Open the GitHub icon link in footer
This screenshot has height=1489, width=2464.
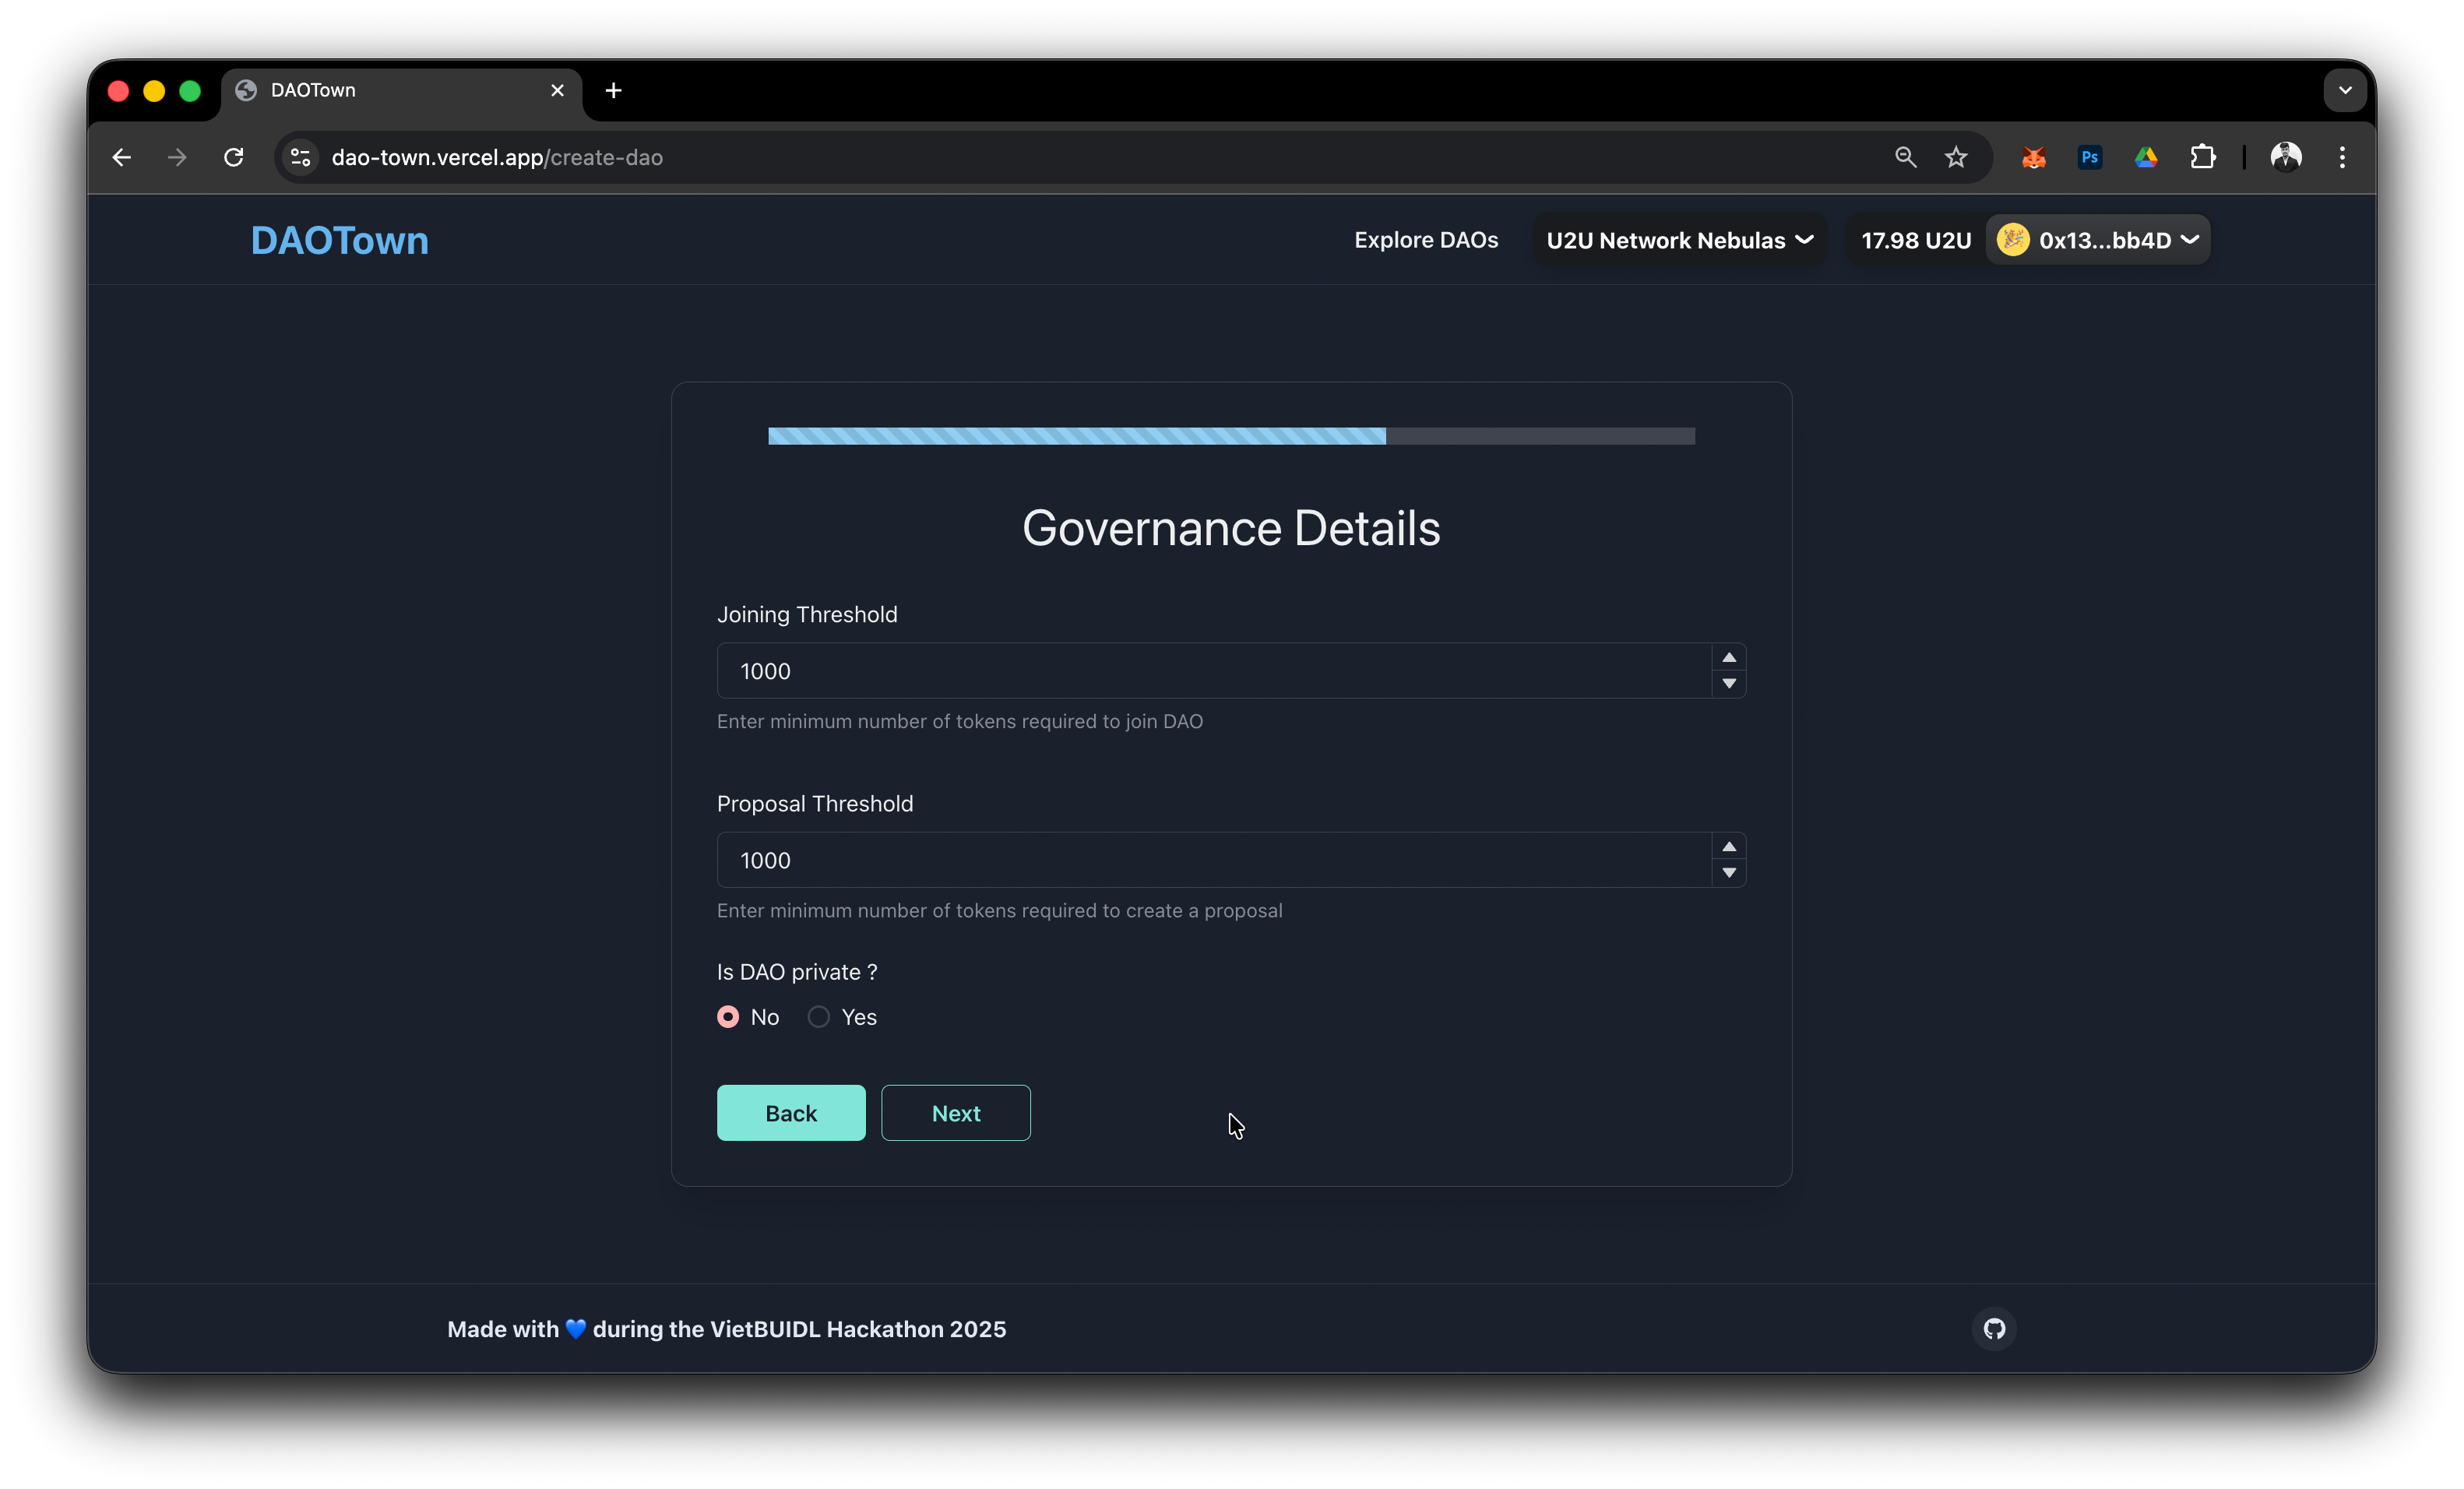pos(1994,1329)
